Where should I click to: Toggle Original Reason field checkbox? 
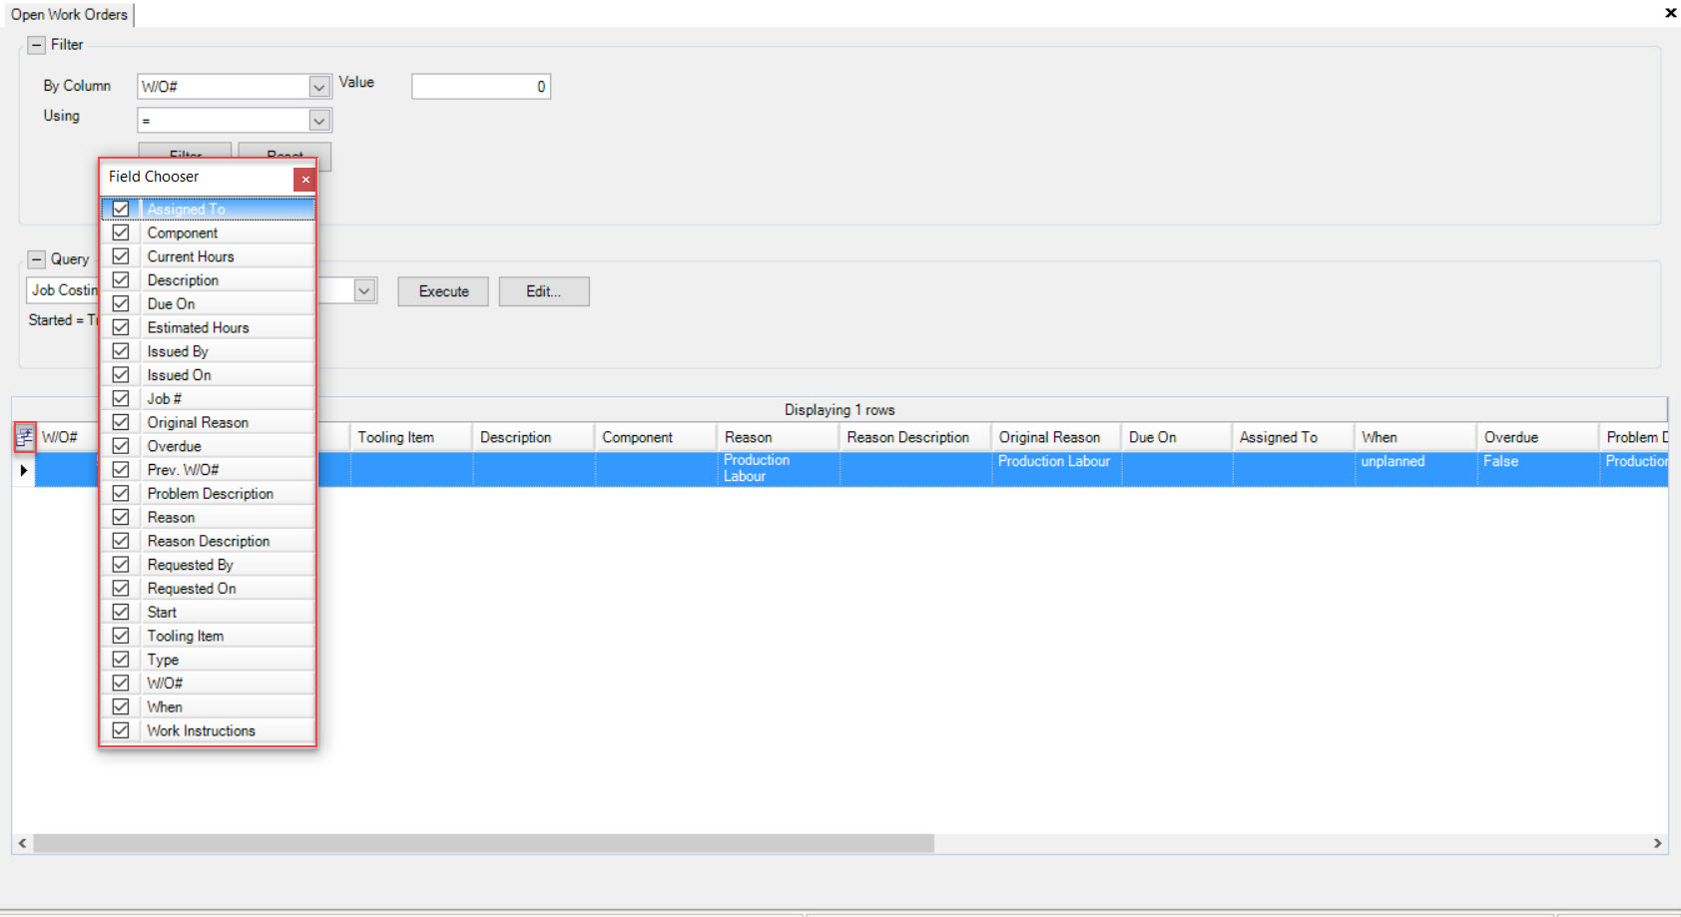click(121, 422)
